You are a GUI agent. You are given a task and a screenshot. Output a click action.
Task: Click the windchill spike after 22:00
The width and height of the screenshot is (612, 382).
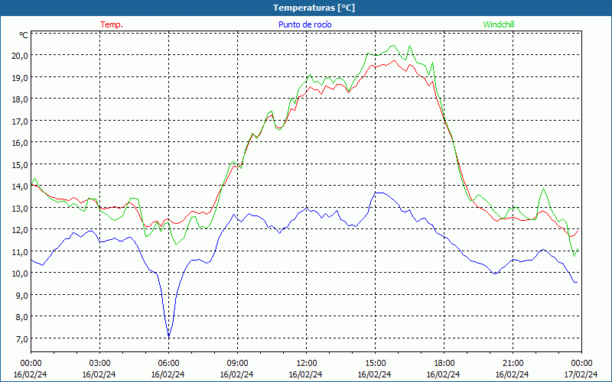coord(543,189)
